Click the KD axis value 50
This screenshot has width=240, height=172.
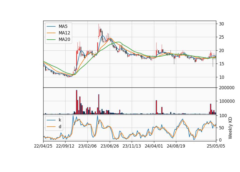[221, 128]
